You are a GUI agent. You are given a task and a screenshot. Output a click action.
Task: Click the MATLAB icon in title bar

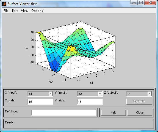[4, 4]
